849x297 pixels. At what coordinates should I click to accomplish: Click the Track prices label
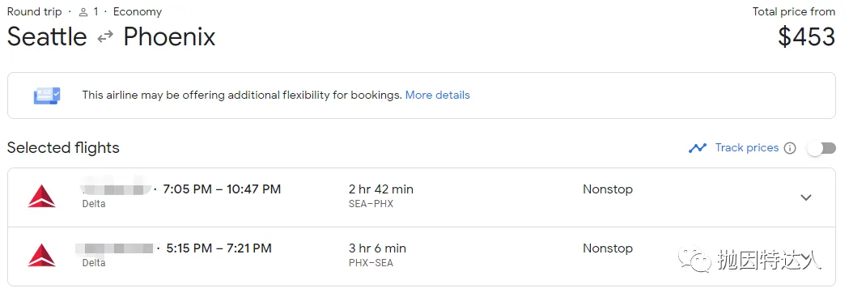click(747, 147)
